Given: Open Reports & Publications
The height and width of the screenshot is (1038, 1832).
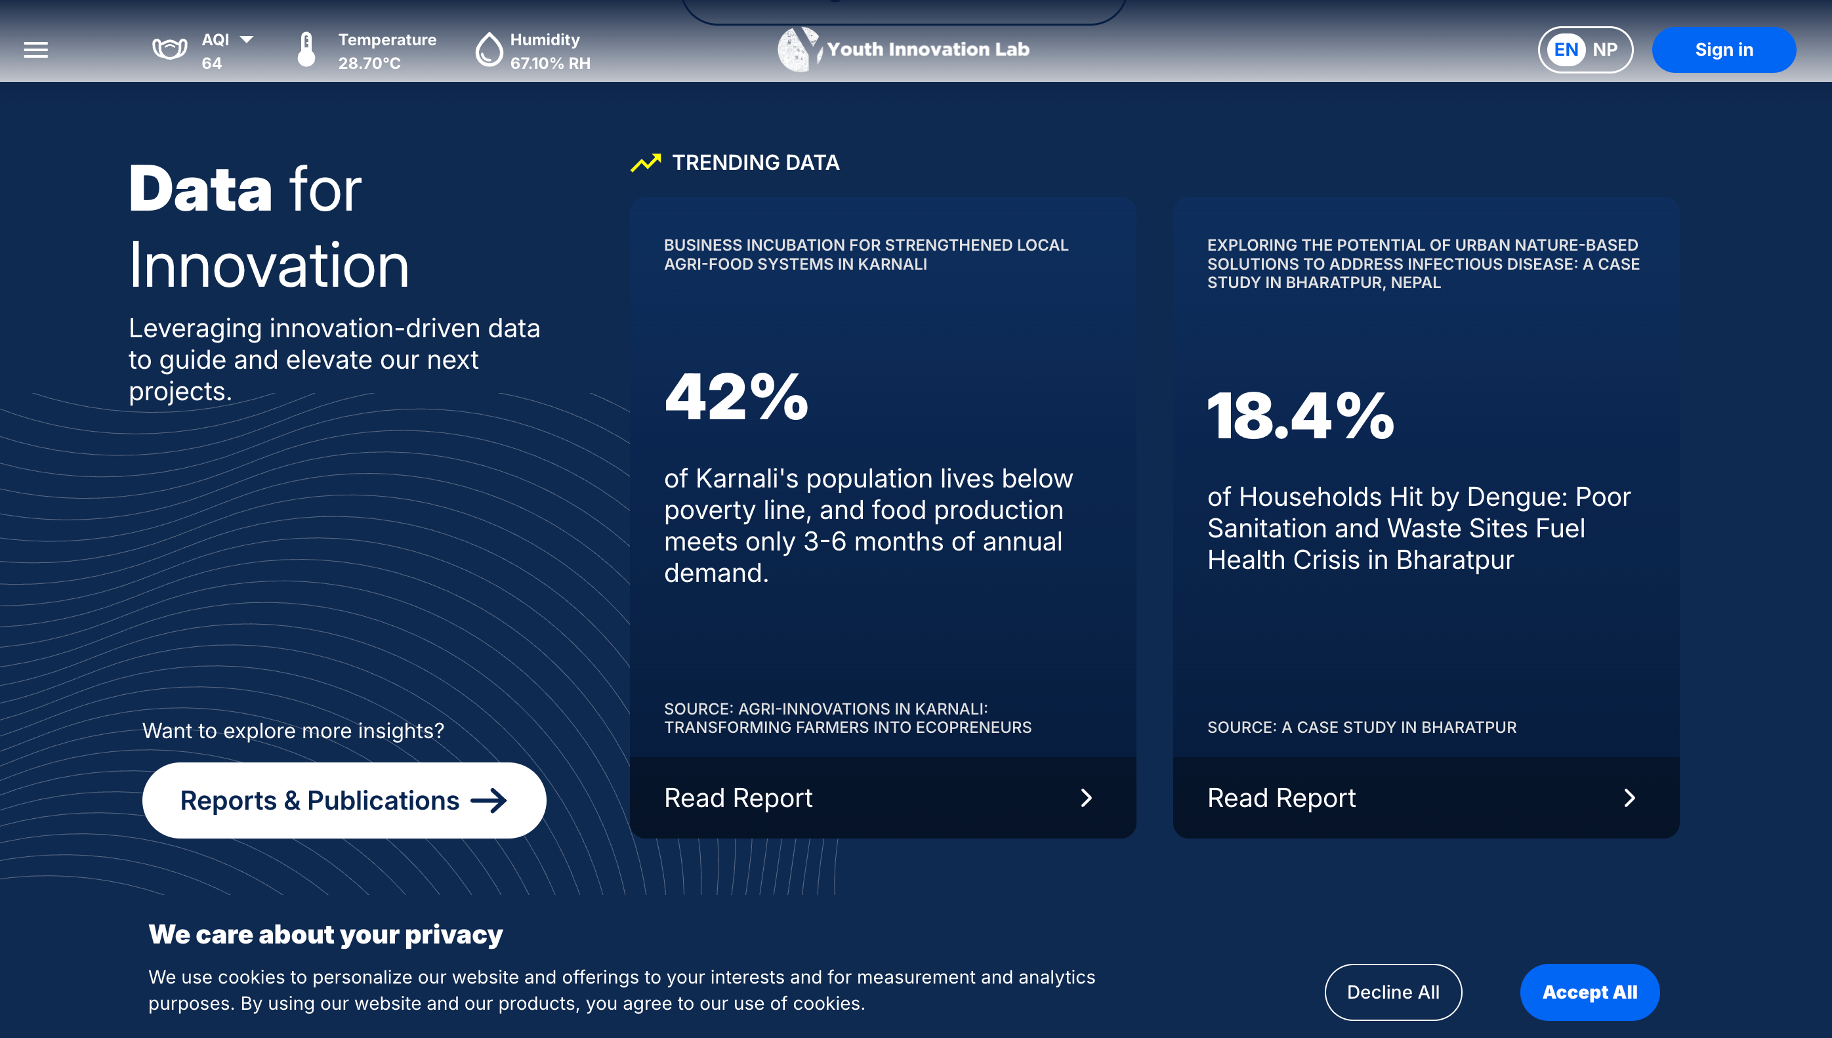Looking at the screenshot, I should (x=344, y=800).
